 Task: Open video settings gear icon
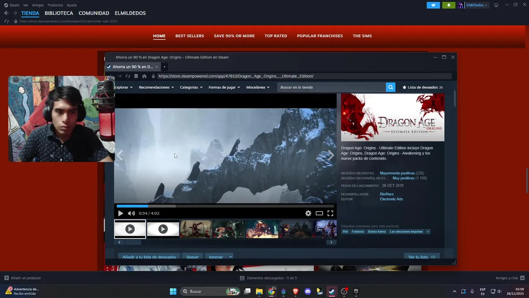(x=308, y=213)
